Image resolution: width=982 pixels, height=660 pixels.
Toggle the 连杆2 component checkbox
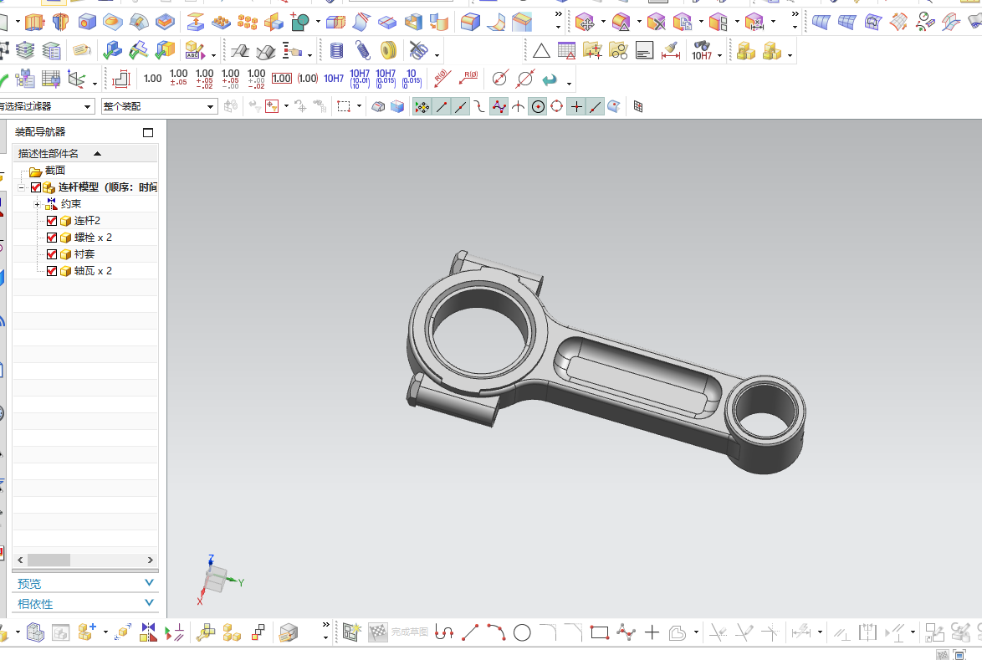tap(52, 220)
